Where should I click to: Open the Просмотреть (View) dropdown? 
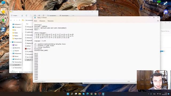point(65,15)
